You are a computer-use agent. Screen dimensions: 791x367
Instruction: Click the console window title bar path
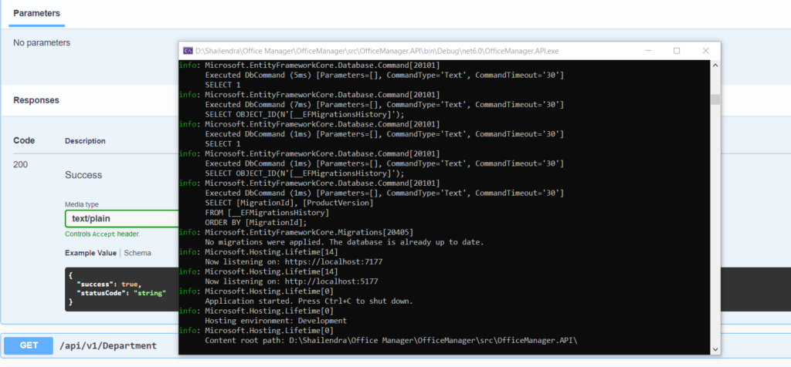(x=377, y=51)
